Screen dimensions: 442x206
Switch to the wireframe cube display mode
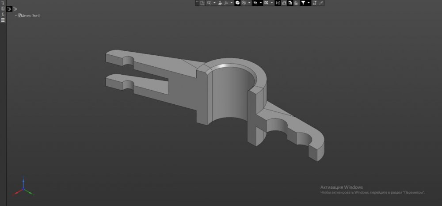(244, 3)
